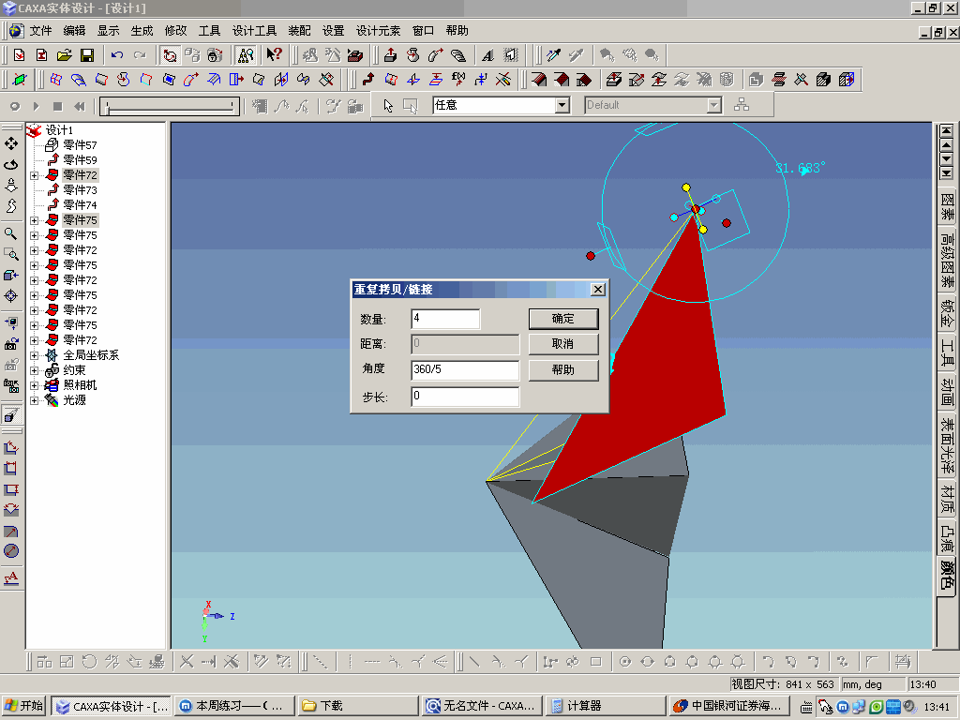The height and width of the screenshot is (720, 960).
Task: Select 零件57 in design tree
Action: tap(80, 145)
